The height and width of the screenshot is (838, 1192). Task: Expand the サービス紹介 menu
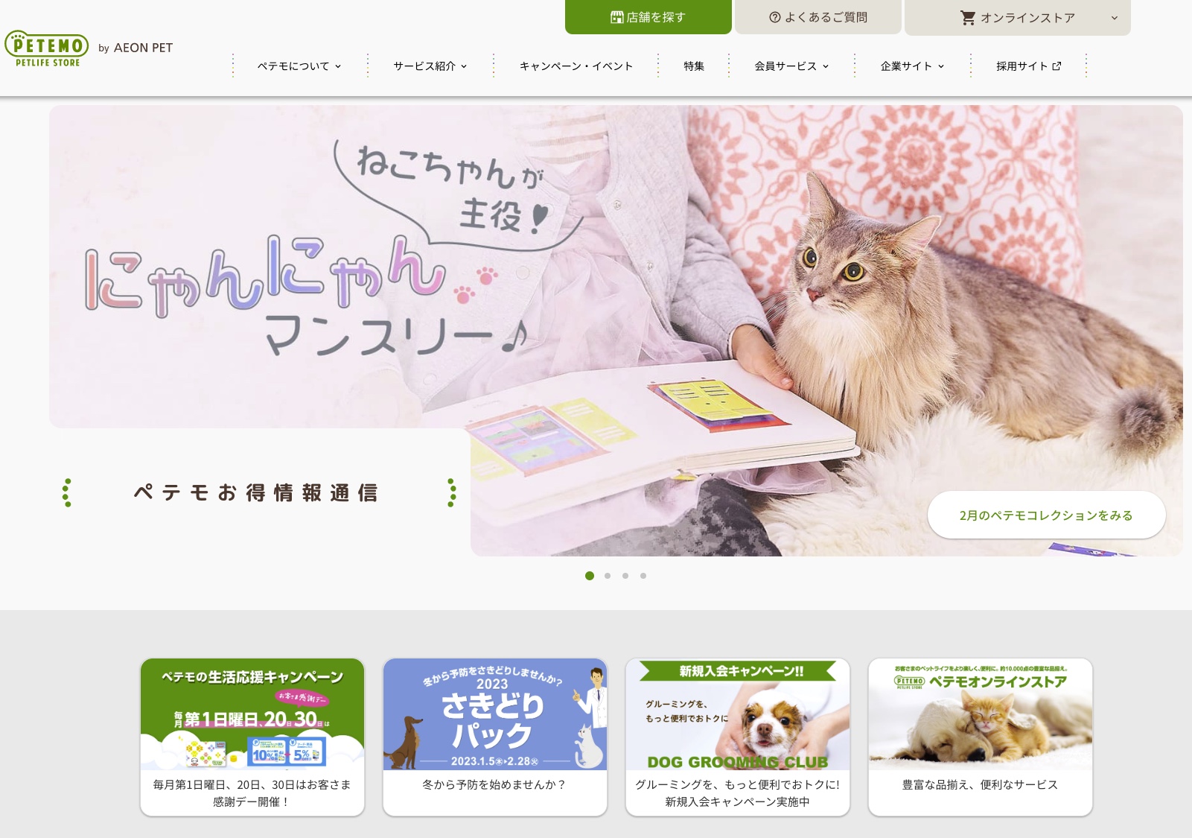click(x=430, y=66)
